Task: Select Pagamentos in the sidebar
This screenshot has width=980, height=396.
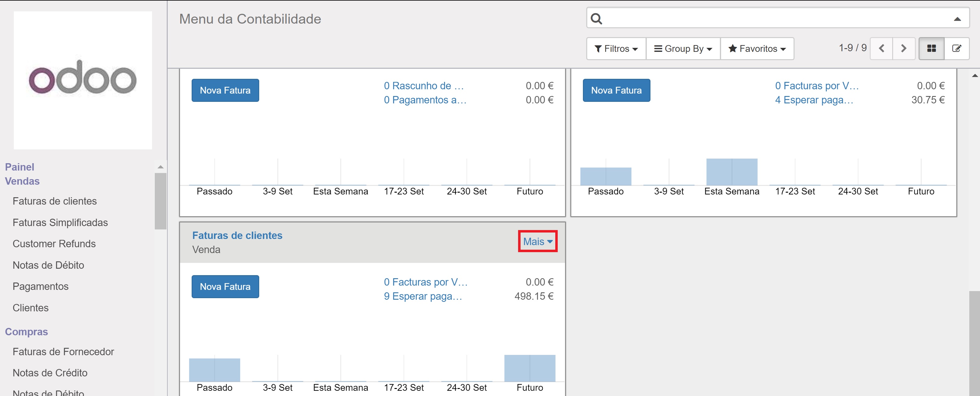Action: (40, 286)
